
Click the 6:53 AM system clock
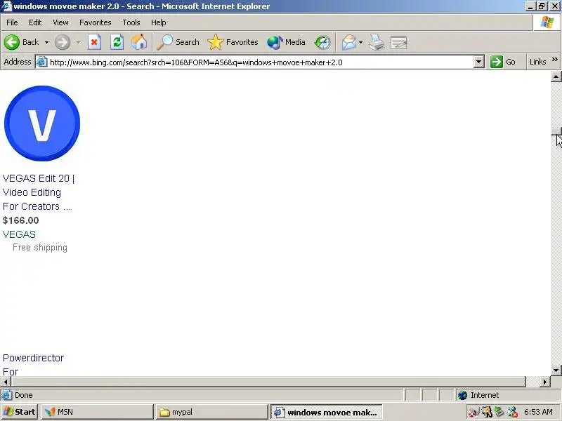[538, 412]
